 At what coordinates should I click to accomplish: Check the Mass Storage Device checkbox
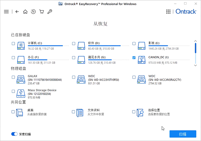[13, 91]
